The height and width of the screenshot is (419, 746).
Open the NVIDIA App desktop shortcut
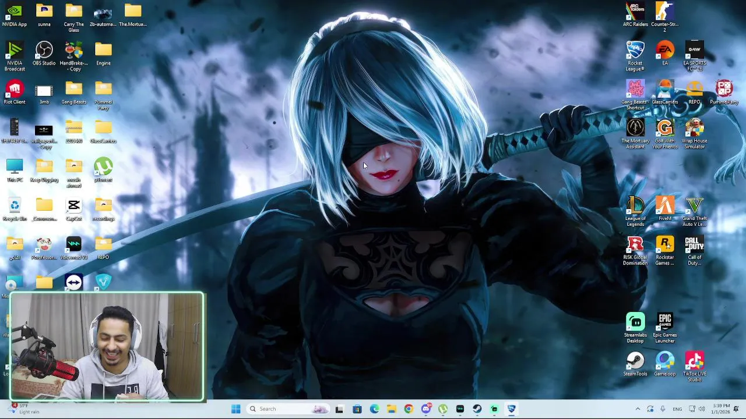[x=15, y=16]
